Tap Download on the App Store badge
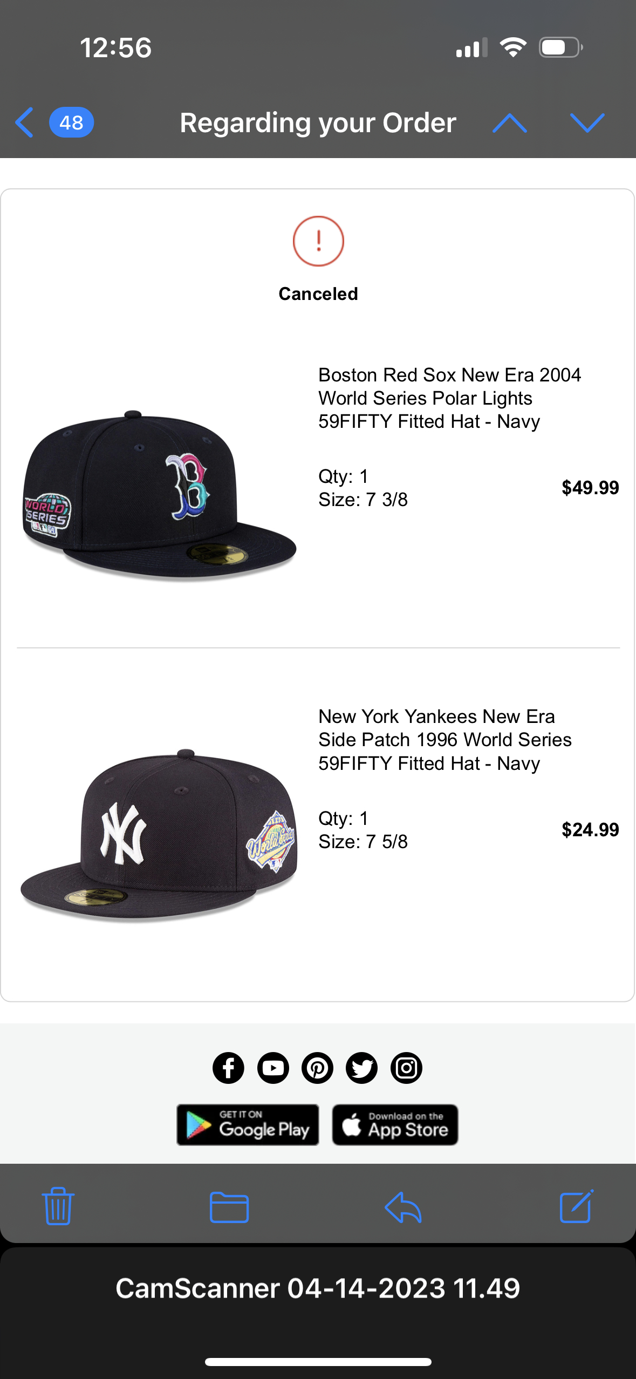This screenshot has width=636, height=1379. click(x=395, y=1125)
